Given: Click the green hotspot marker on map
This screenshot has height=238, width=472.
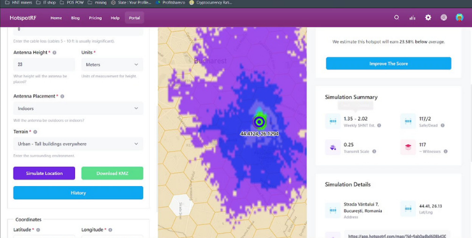Looking at the screenshot, I should click(x=259, y=121).
